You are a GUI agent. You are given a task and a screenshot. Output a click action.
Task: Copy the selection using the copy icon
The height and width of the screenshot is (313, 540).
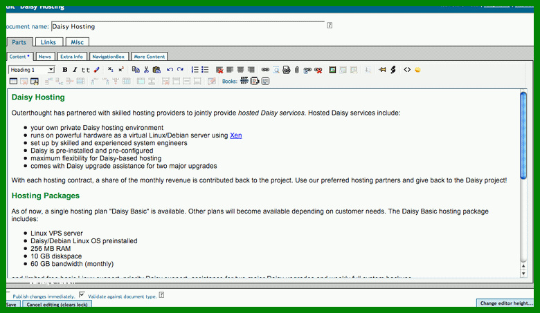136,70
